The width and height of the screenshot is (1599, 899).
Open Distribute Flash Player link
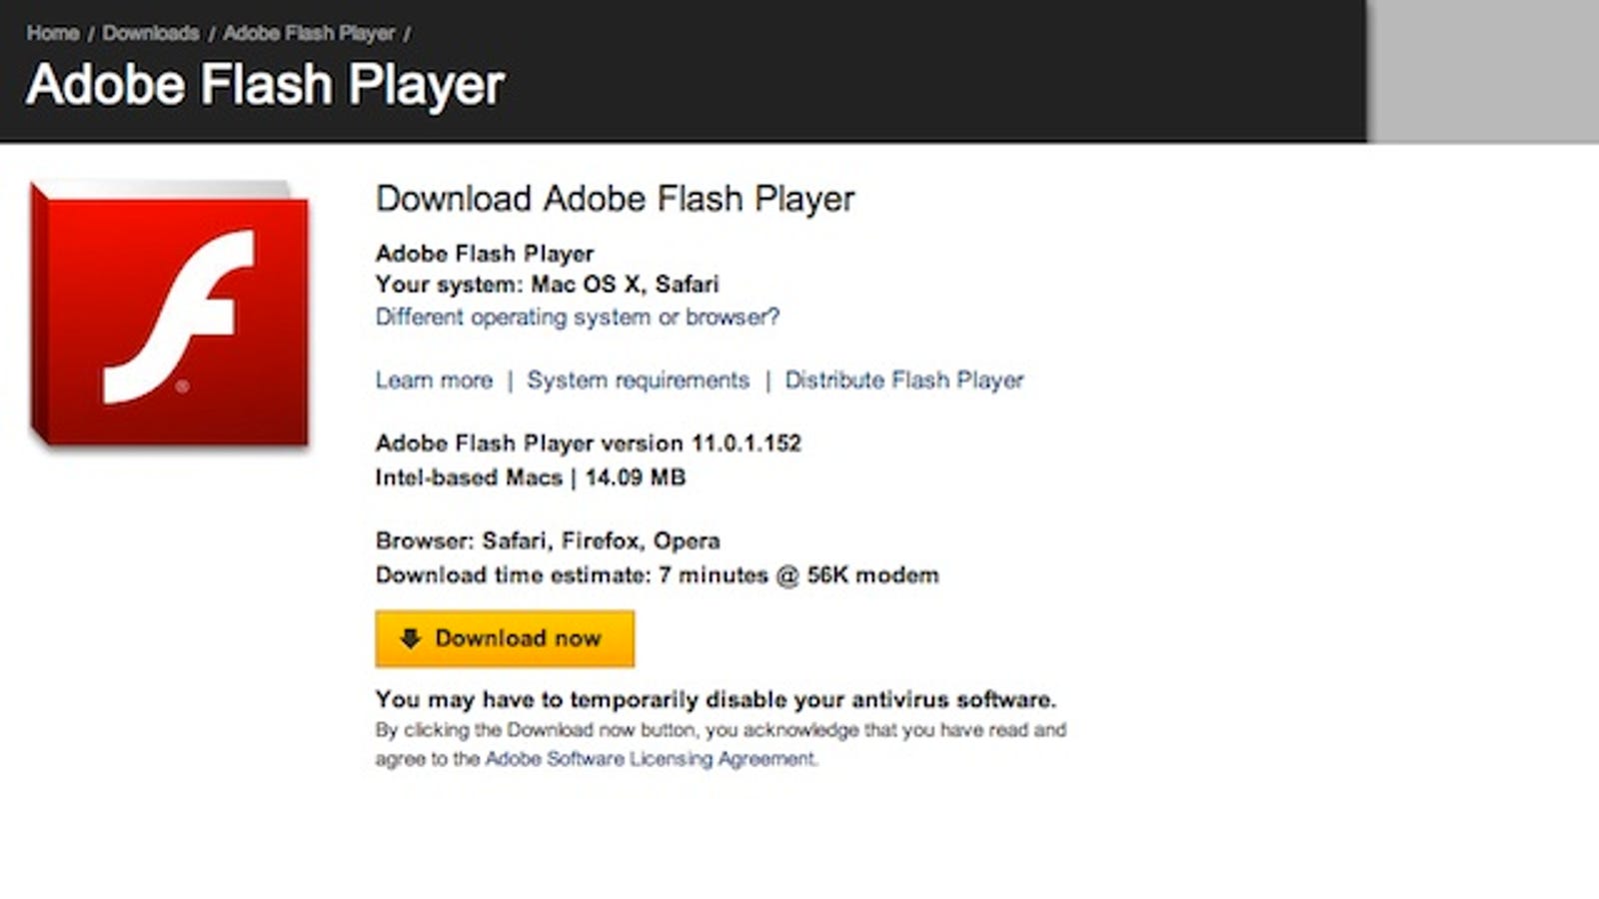pos(904,381)
